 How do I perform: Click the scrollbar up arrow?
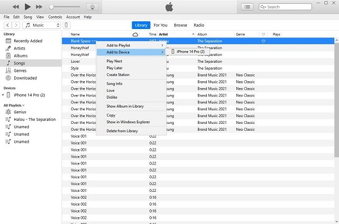336,40
